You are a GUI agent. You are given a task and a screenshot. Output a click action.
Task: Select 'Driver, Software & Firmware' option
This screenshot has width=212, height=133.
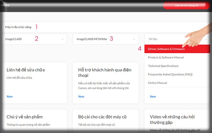(x=177, y=49)
